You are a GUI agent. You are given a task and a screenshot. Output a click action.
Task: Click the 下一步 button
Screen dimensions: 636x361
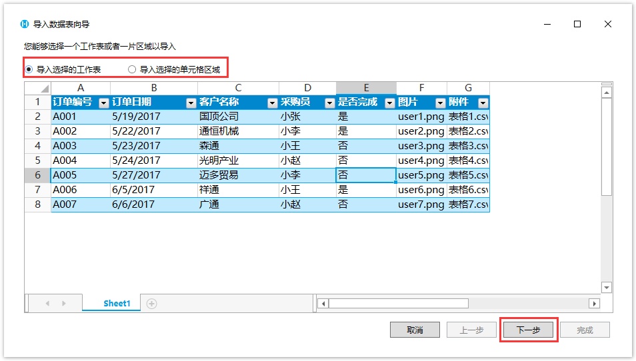[x=529, y=330]
